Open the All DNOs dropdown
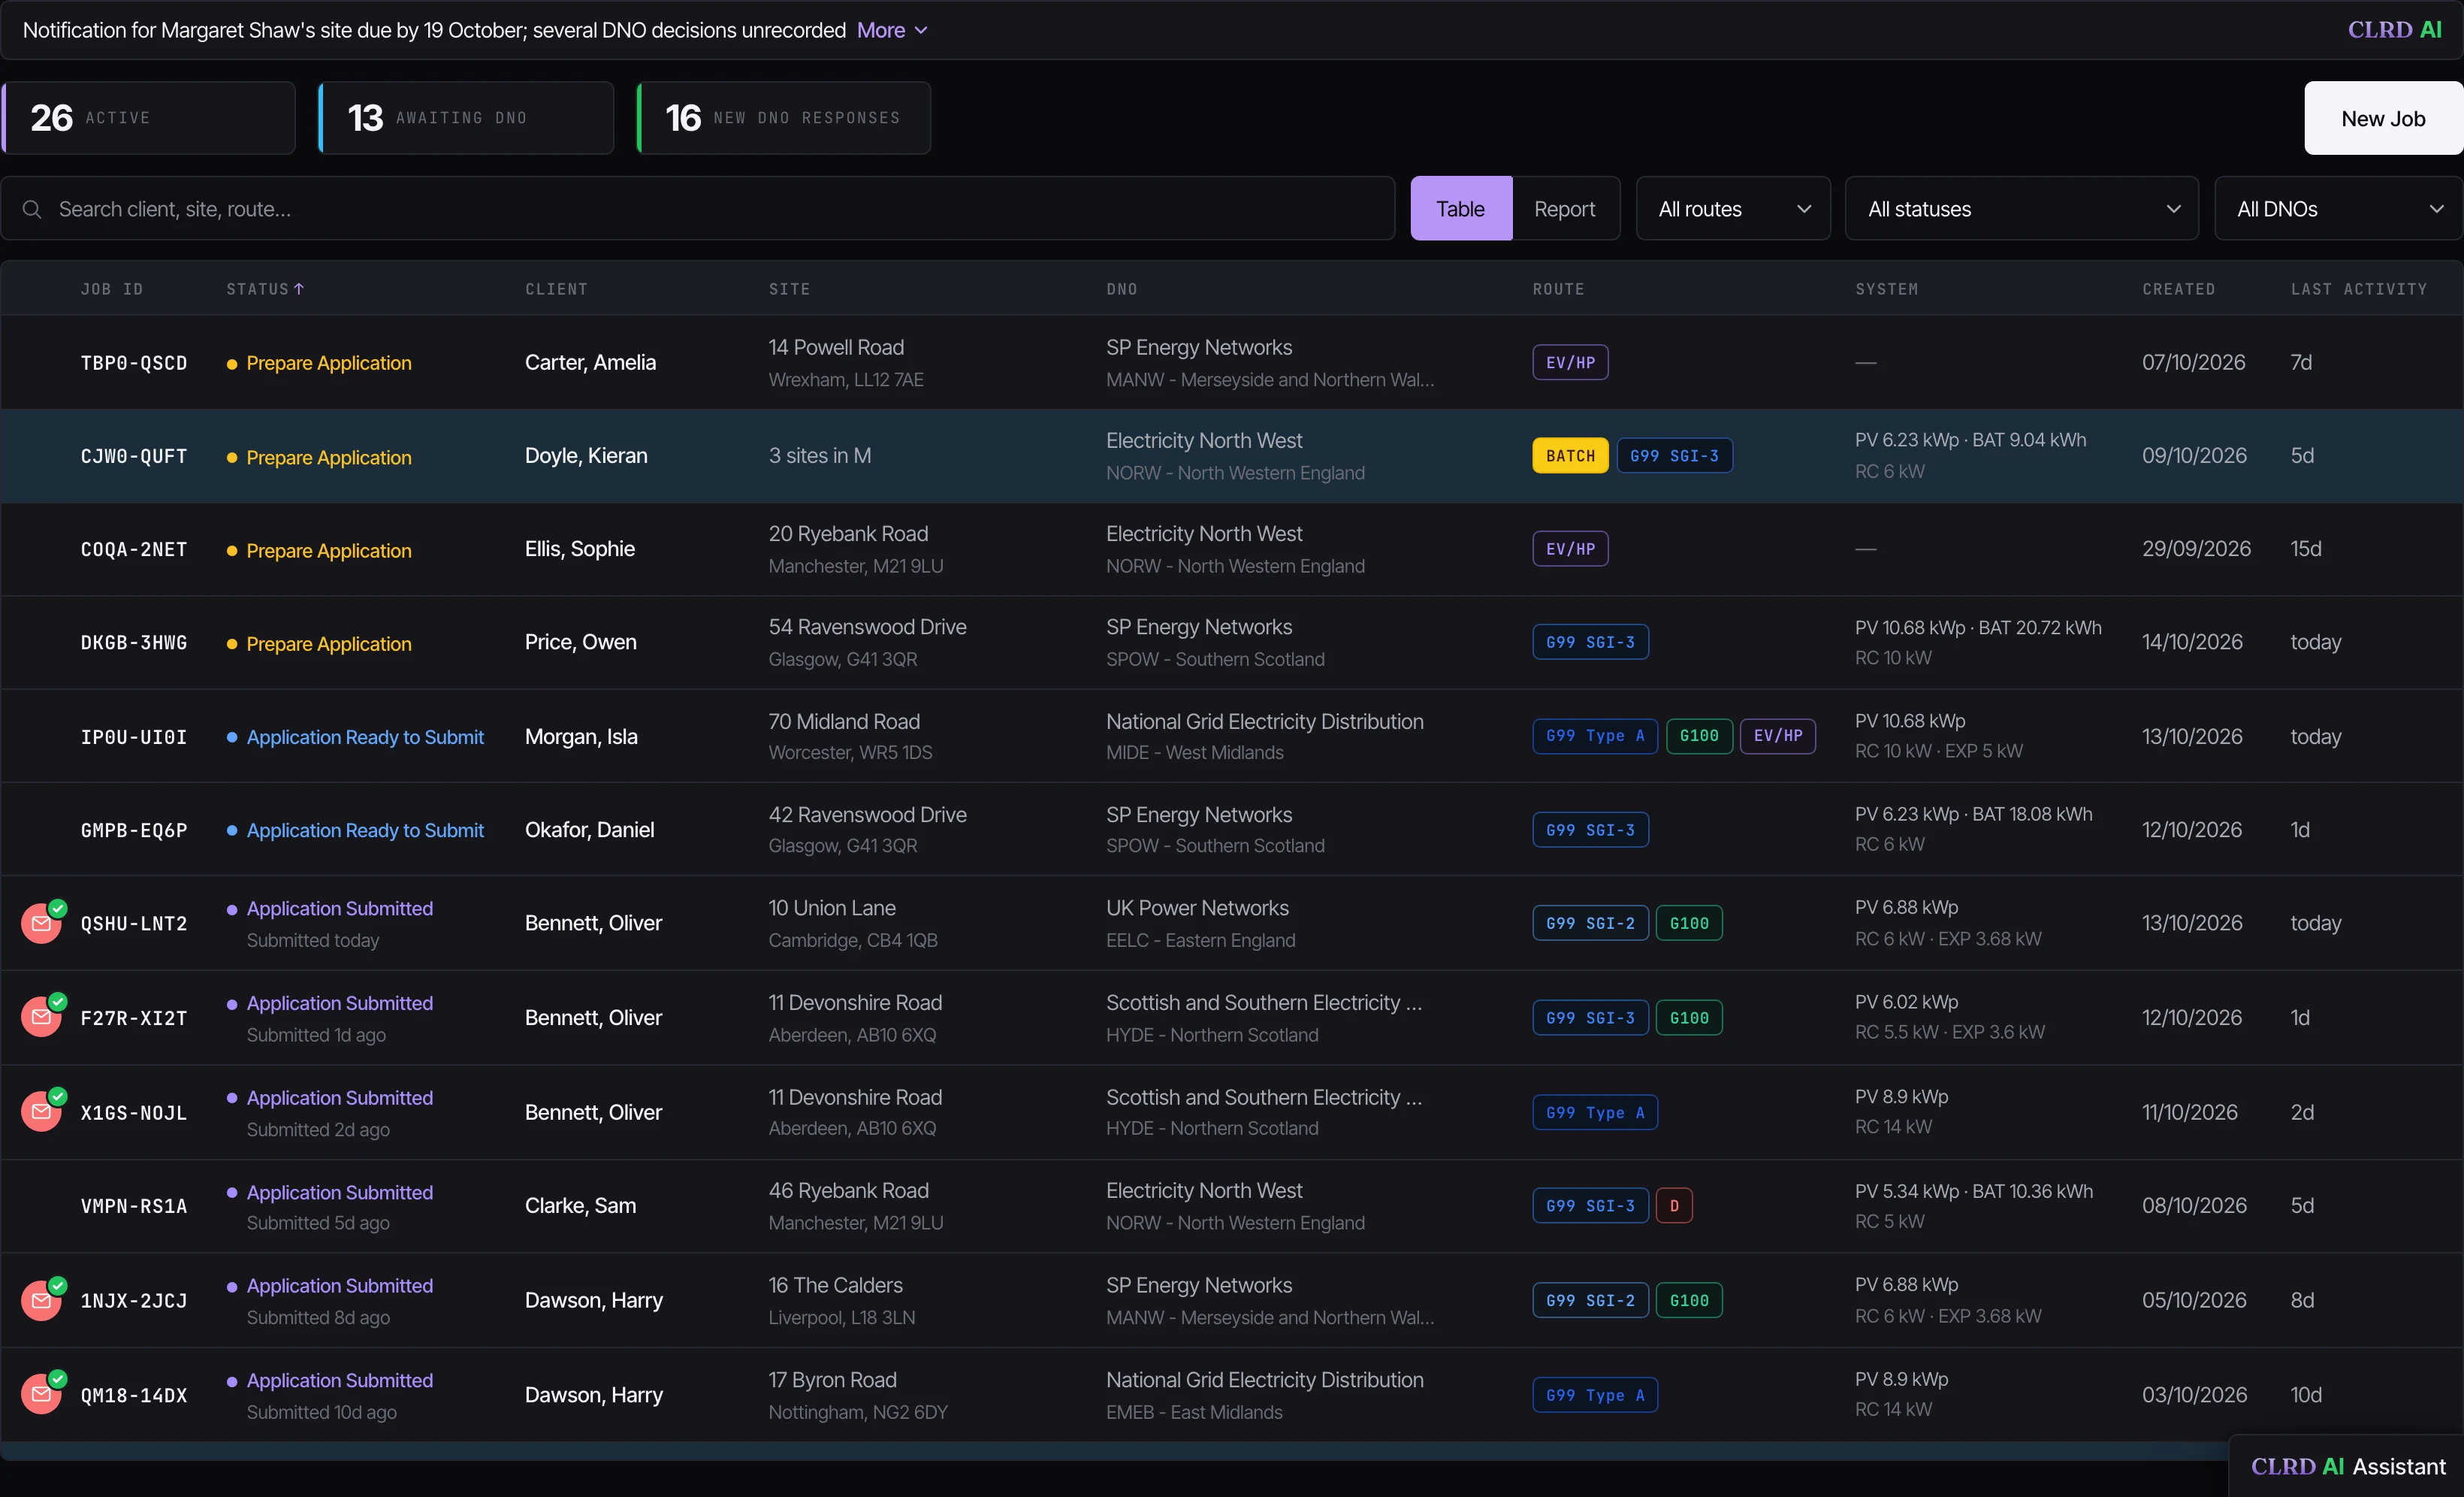 pos(2338,209)
